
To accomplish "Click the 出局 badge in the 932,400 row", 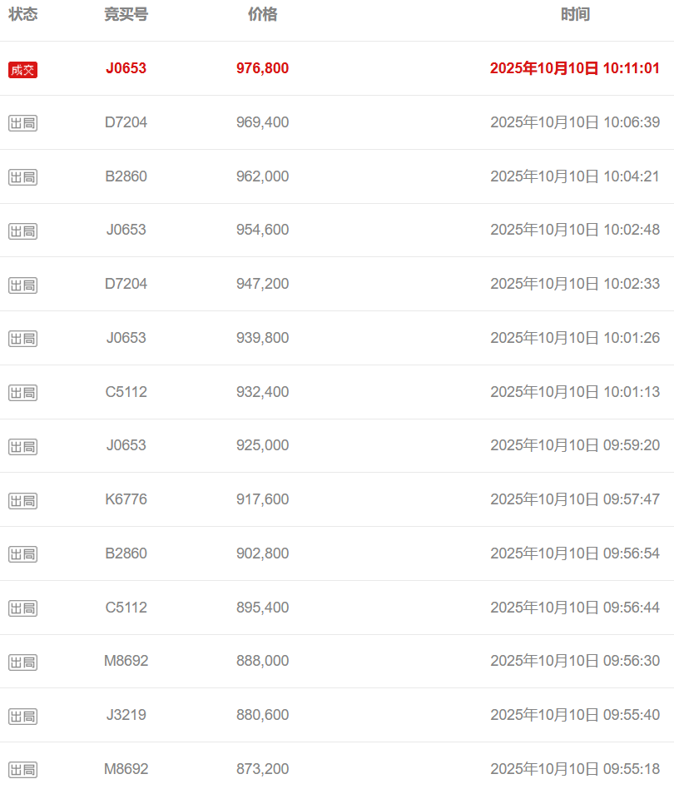I will pyautogui.click(x=23, y=393).
